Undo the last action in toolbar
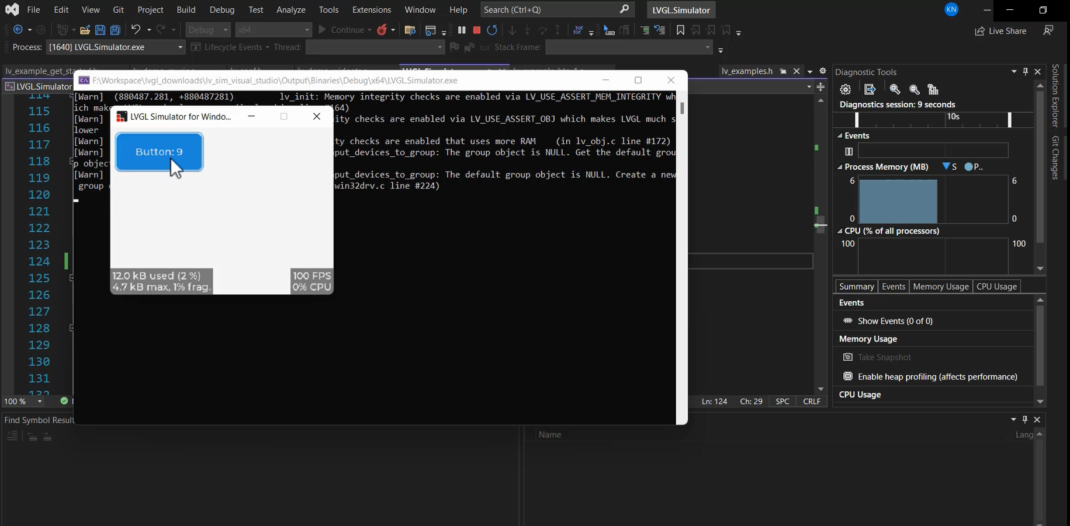 click(136, 30)
